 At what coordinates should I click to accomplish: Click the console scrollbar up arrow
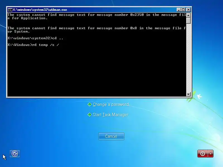click(x=188, y=15)
